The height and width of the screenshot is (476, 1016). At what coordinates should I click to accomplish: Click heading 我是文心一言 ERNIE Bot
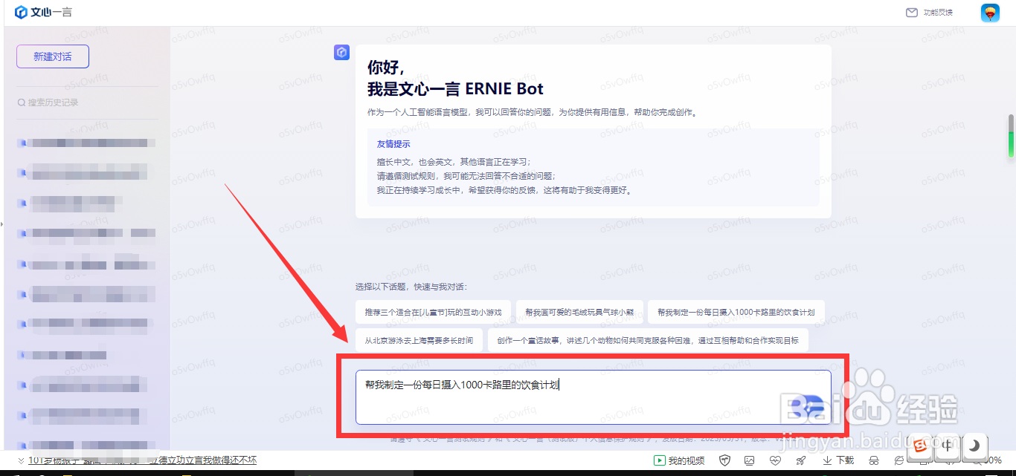(455, 89)
